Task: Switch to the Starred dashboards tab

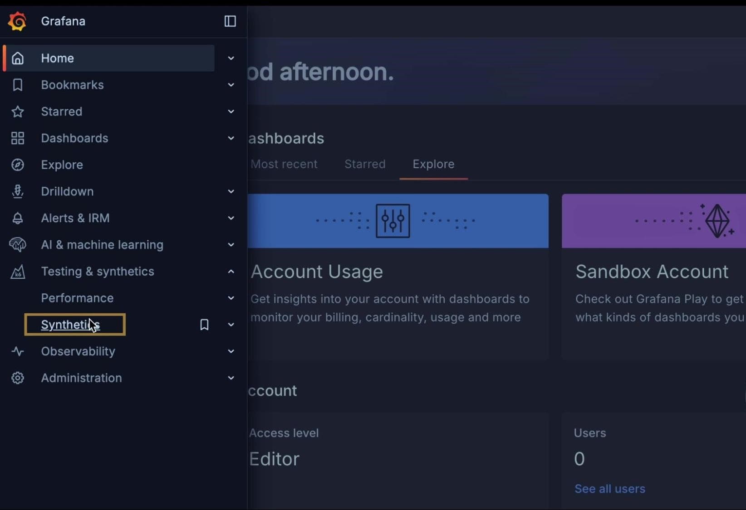Action: click(365, 164)
